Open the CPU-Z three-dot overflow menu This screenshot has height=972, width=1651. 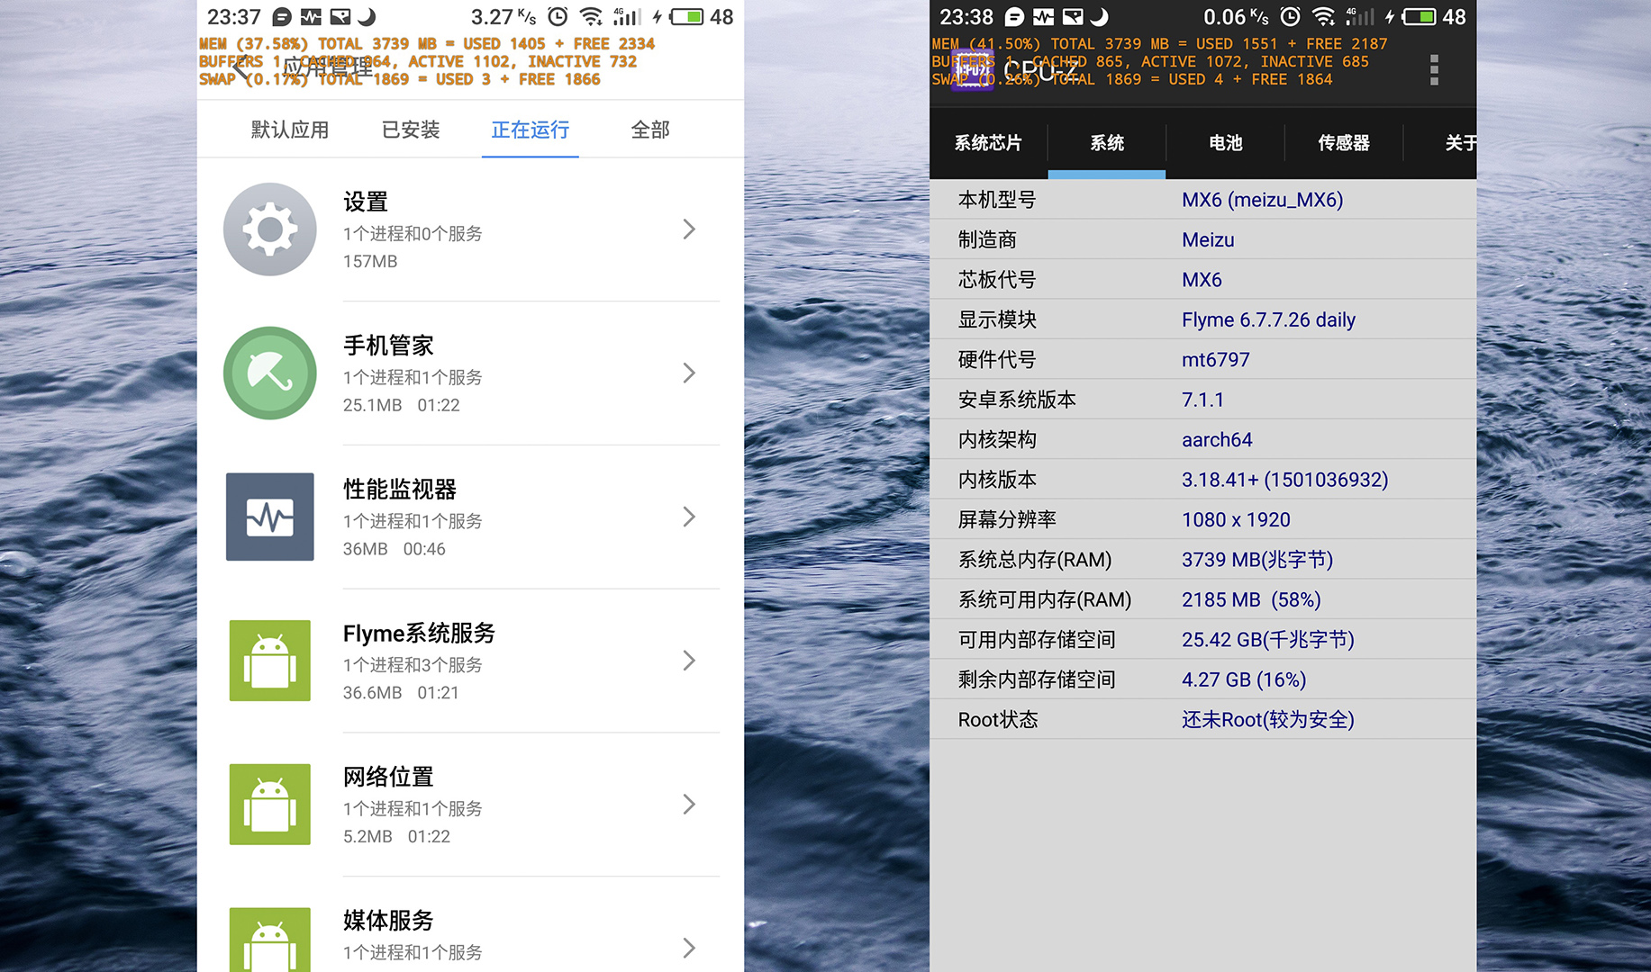point(1434,69)
